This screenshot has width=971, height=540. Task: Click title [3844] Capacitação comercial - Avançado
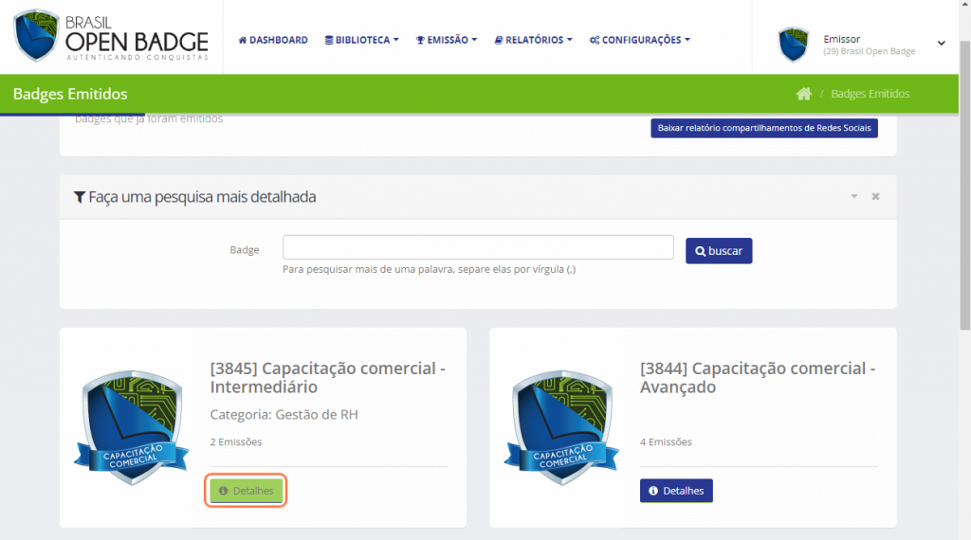pyautogui.click(x=758, y=377)
